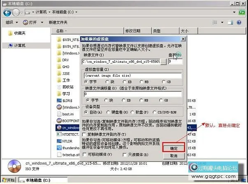Open the 组织 menu

click(12, 23)
